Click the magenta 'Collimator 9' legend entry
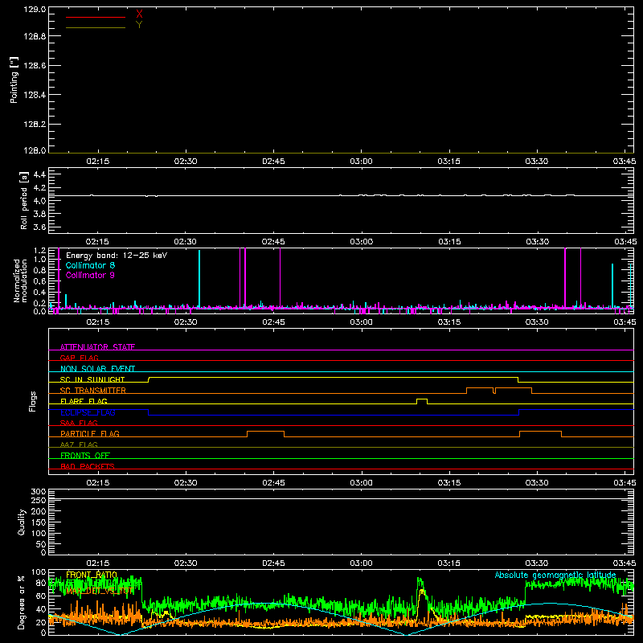The image size is (643, 643). [90, 275]
